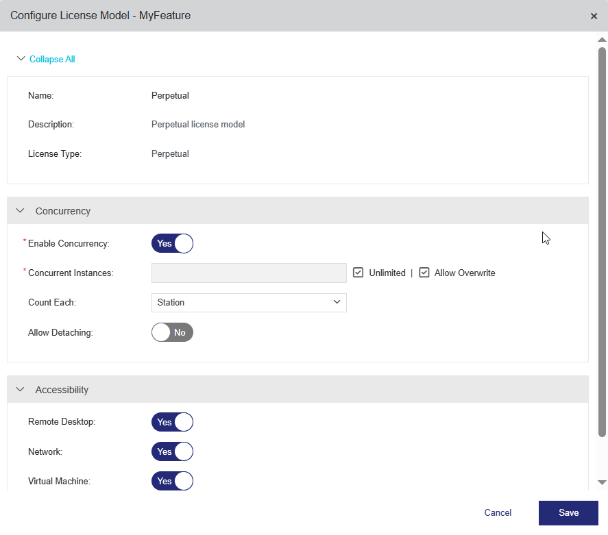Click the scrollbar down arrow

[602, 482]
